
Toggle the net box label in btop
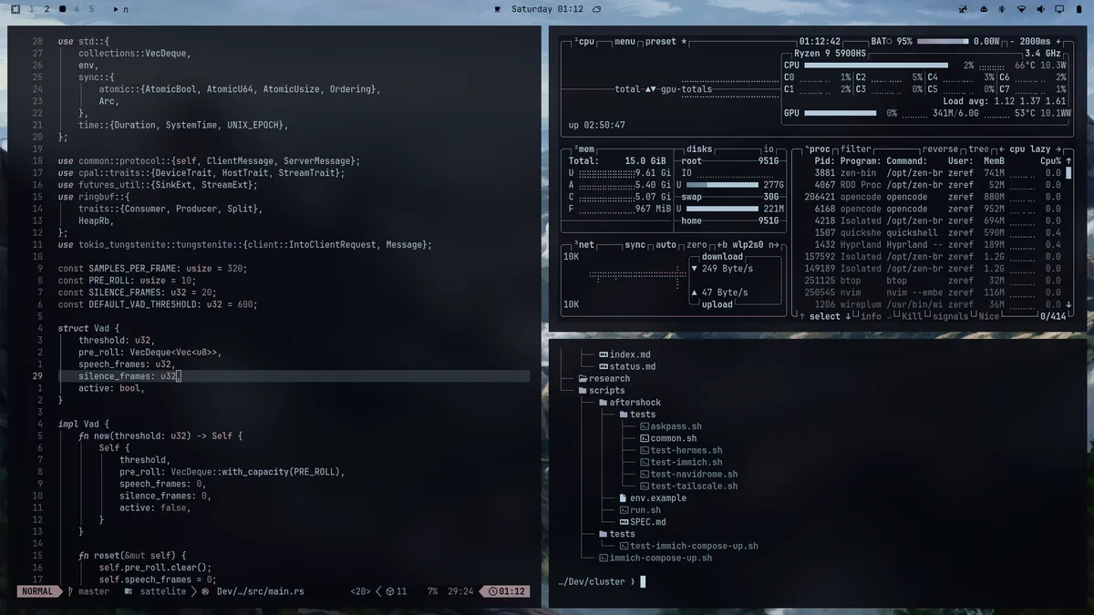585,245
